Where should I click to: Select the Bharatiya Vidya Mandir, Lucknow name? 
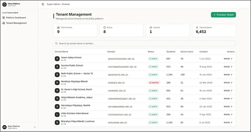click(x=78, y=121)
